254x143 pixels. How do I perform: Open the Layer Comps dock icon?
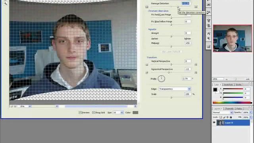pyautogui.click(x=208, y=47)
